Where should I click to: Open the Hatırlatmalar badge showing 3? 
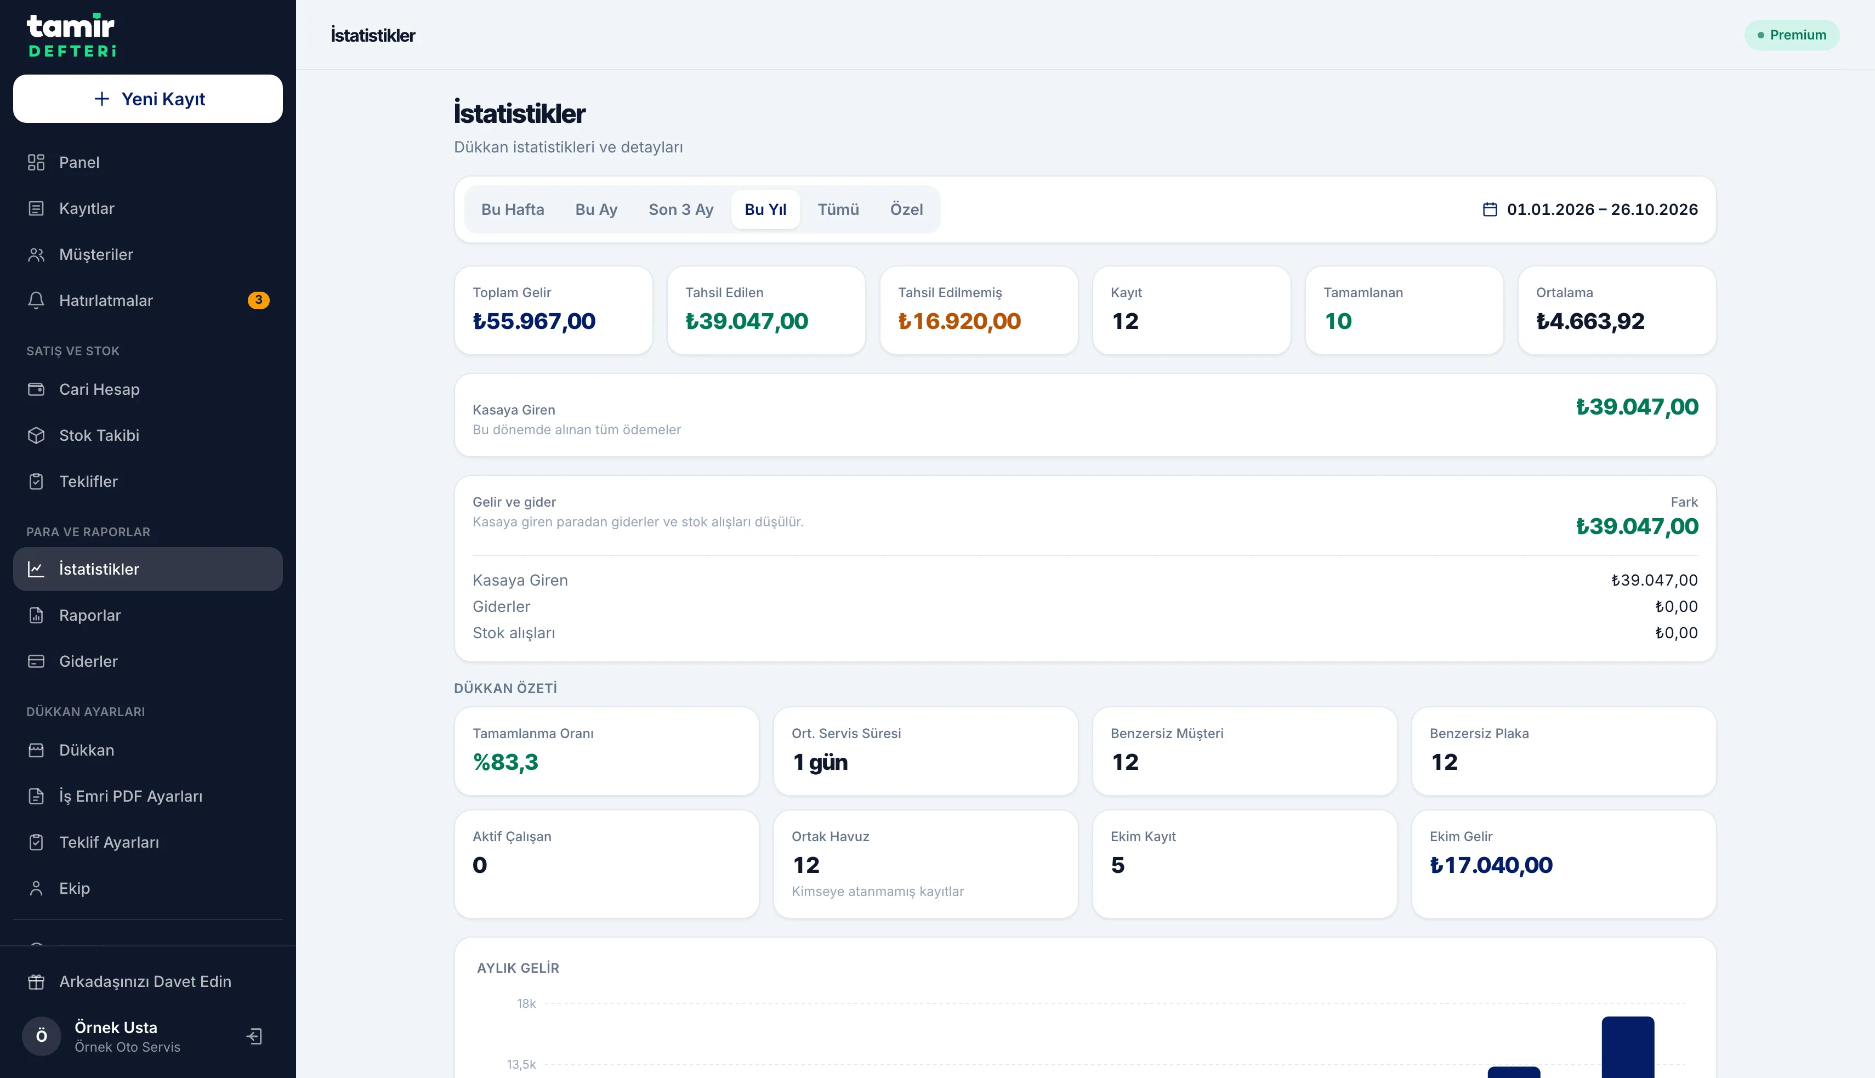point(258,300)
